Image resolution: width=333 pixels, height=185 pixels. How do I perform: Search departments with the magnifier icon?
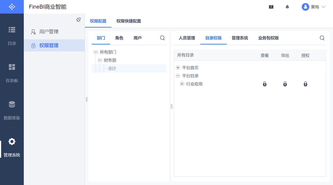coord(162,38)
